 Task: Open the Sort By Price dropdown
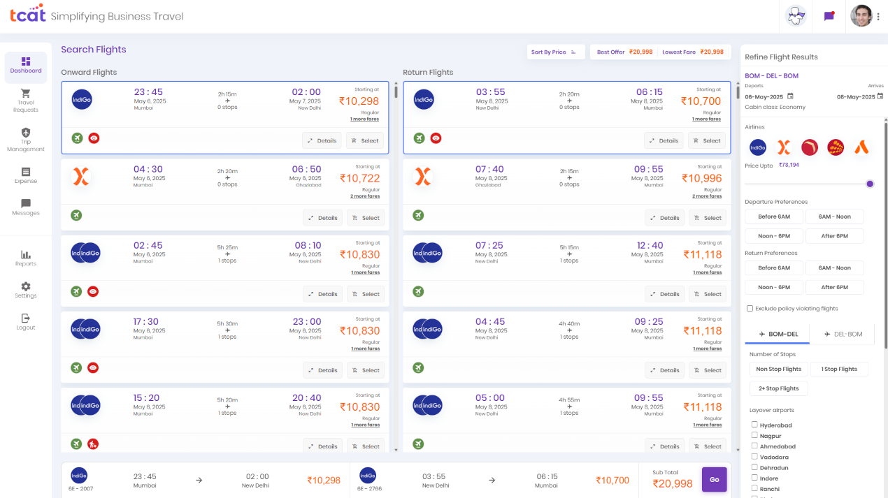pyautogui.click(x=555, y=52)
